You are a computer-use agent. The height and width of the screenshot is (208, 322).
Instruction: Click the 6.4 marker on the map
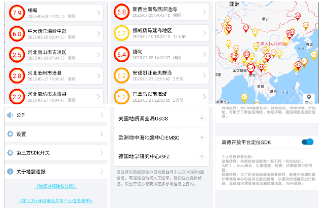250,68
